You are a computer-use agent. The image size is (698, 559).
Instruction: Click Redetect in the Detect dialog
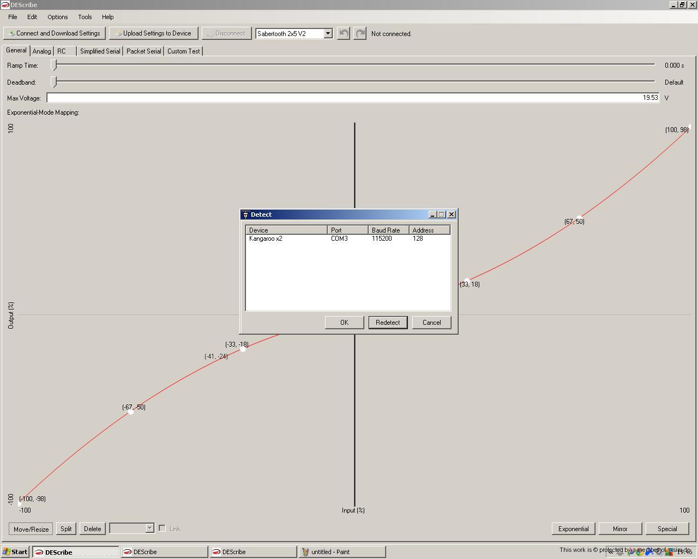coord(388,323)
